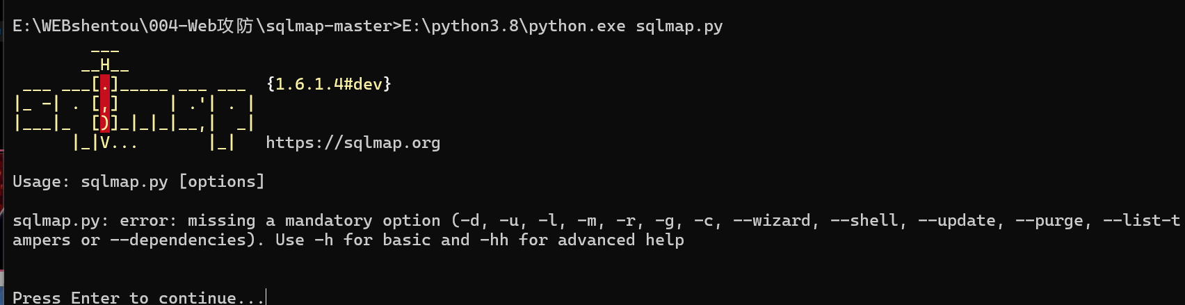
Task: Click the -u option in the error line
Action: click(x=509, y=221)
